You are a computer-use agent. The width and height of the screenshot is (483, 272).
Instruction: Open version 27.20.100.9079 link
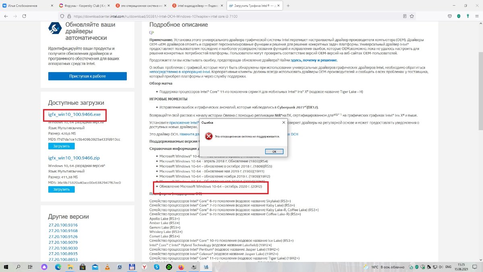pos(63,242)
